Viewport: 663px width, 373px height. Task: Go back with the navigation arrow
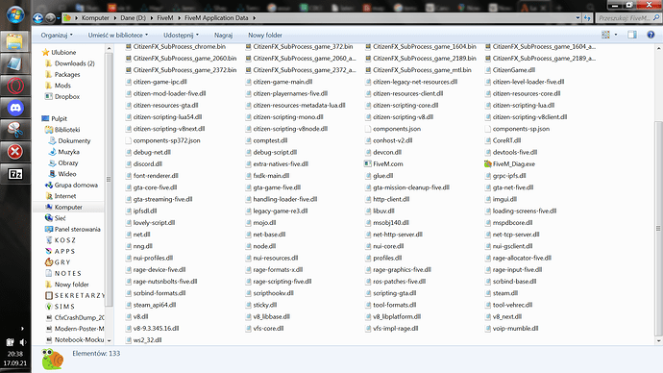tap(38, 17)
